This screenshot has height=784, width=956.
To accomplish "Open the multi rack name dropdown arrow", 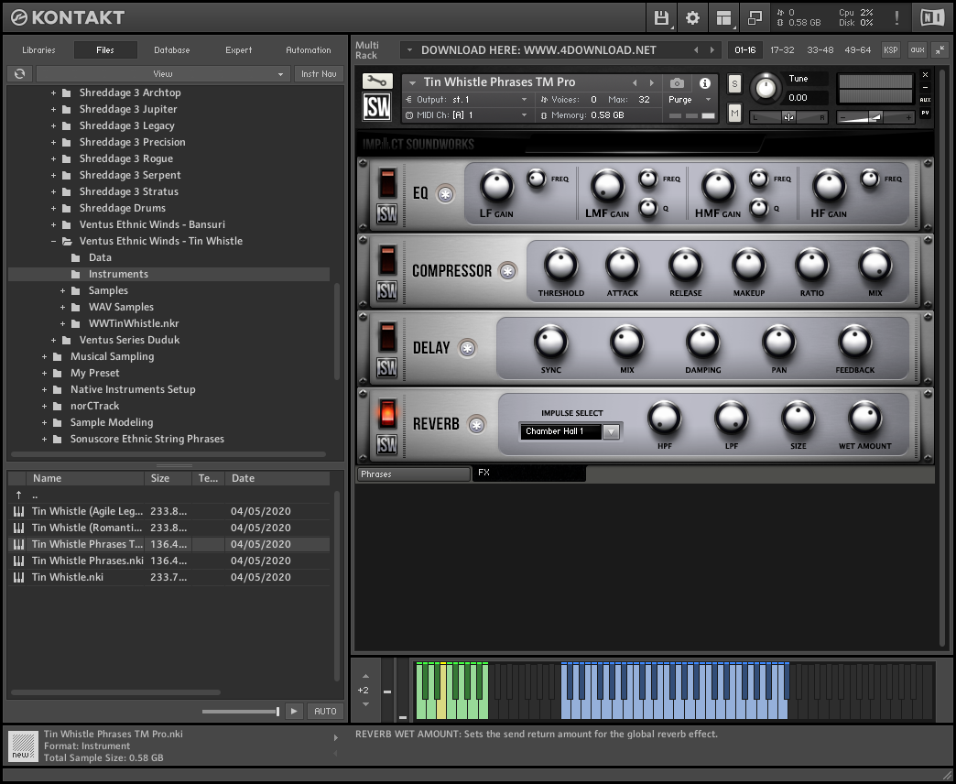I will 409,50.
